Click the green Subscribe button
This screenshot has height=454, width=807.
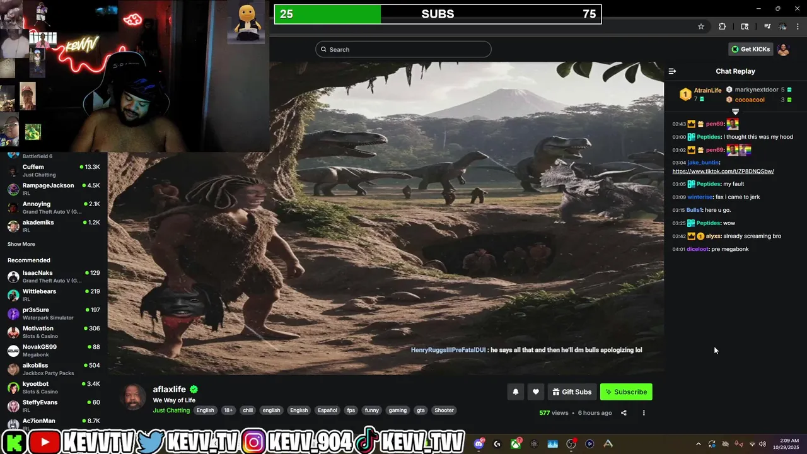626,392
